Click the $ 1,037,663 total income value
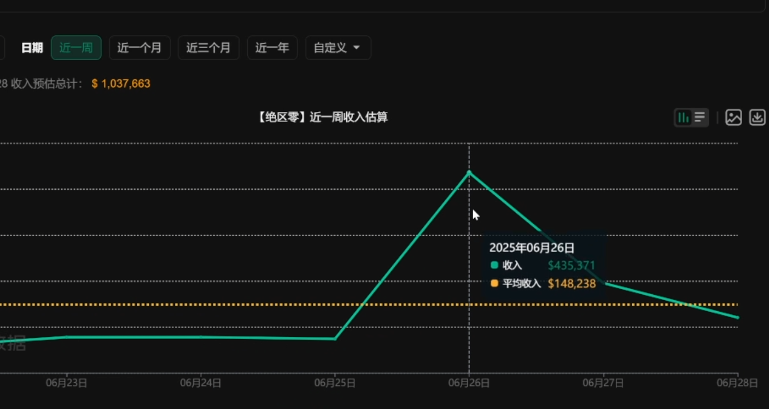Screen dimensions: 769x409 pos(121,84)
